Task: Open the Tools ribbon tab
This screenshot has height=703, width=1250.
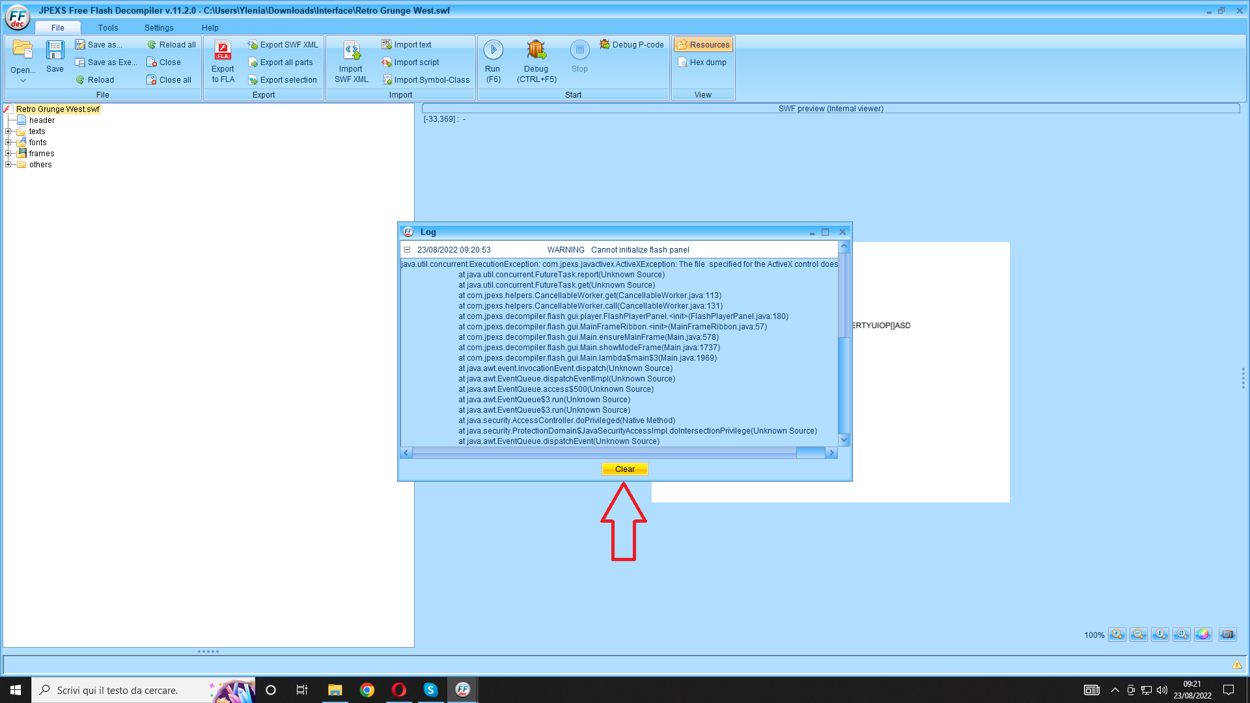Action: coord(108,28)
